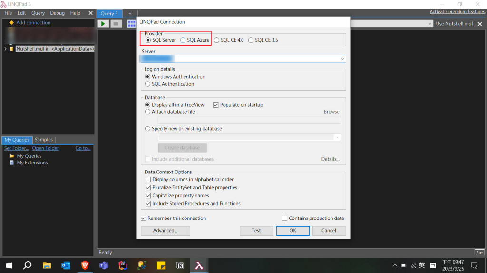Click the My Extensions file icon

[12, 163]
